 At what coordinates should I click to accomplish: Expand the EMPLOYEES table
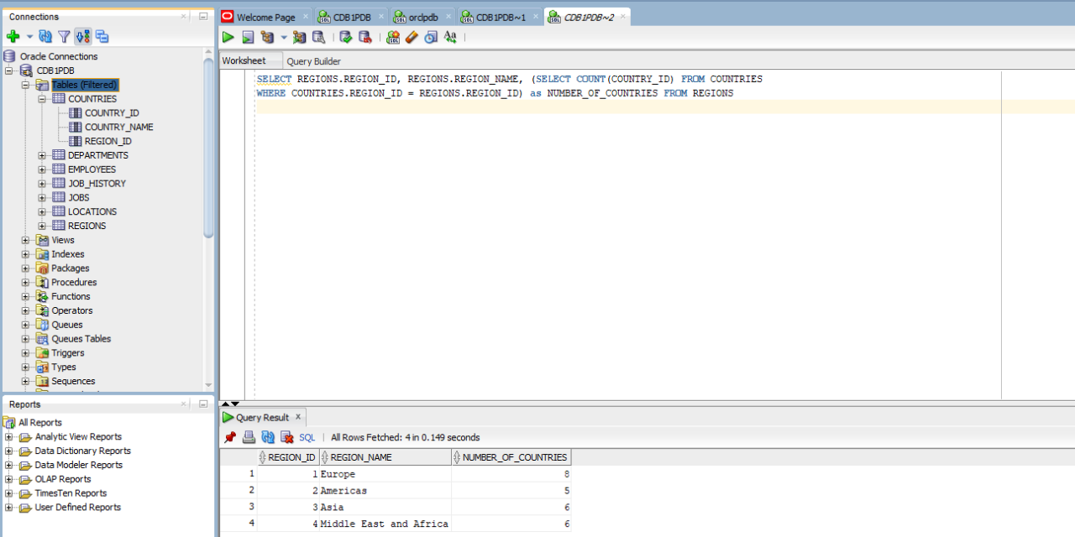(x=42, y=169)
